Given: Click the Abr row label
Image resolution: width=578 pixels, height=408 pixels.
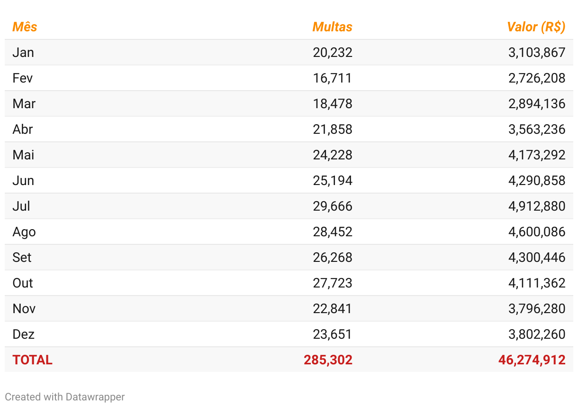Looking at the screenshot, I should [x=23, y=129].
